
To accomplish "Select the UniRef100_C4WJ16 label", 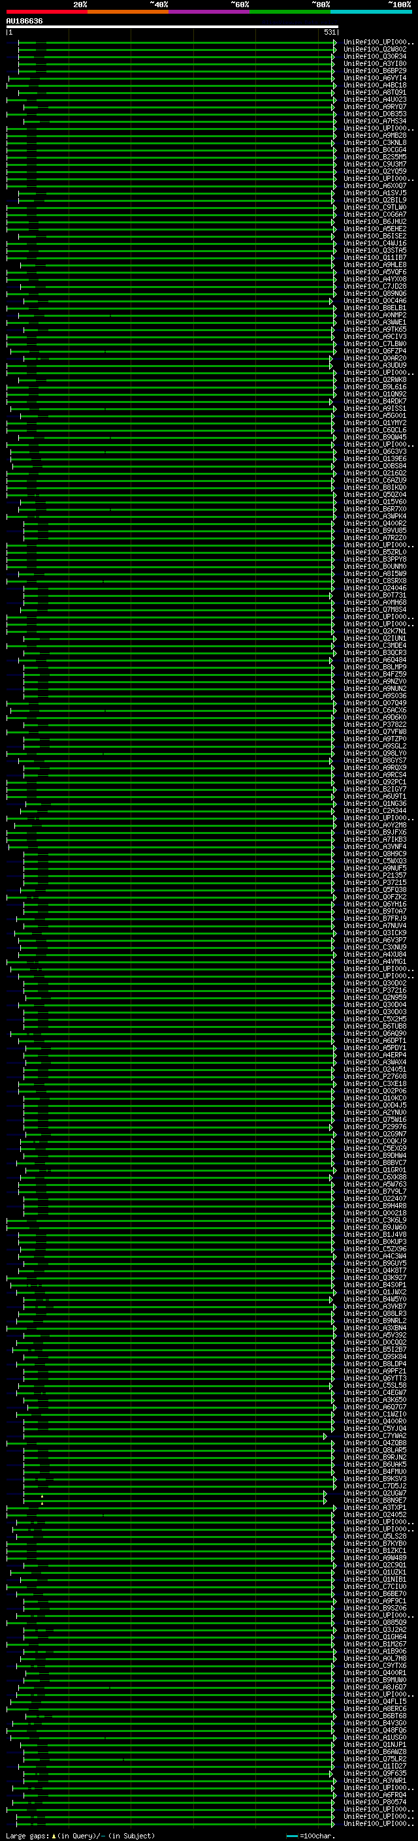I will click(x=375, y=243).
